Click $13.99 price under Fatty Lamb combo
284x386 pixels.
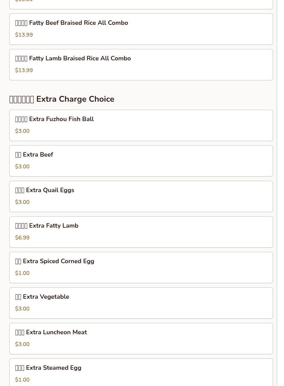pos(24,70)
